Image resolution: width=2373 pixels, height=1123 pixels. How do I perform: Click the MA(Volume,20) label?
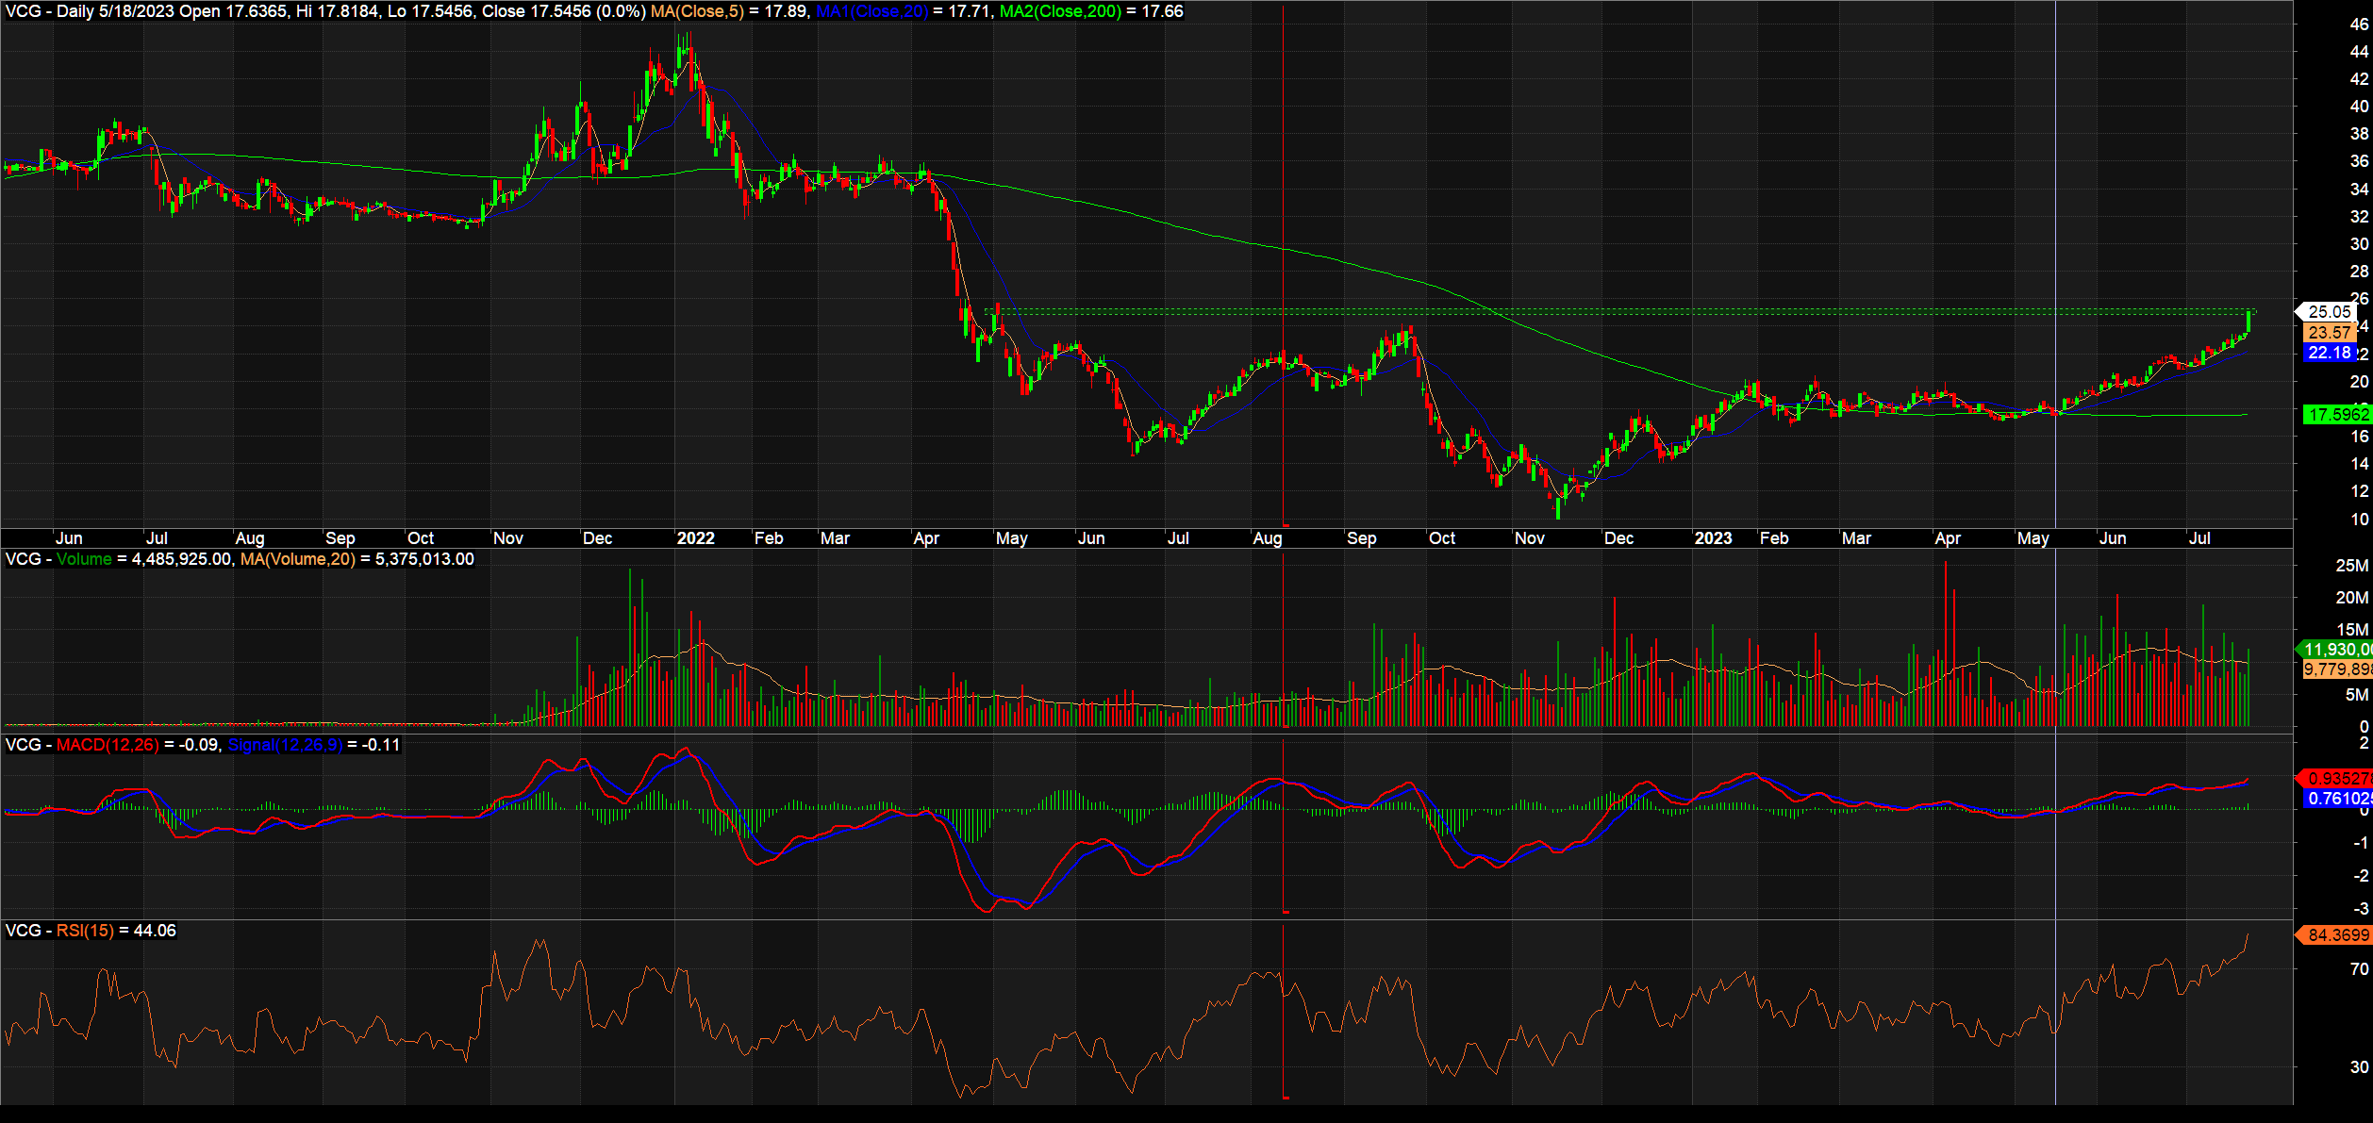tap(297, 559)
